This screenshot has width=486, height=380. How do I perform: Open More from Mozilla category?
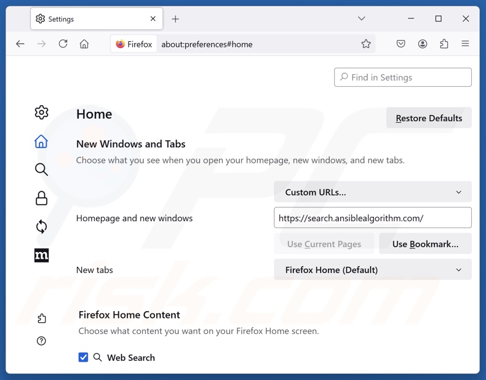[x=41, y=255]
